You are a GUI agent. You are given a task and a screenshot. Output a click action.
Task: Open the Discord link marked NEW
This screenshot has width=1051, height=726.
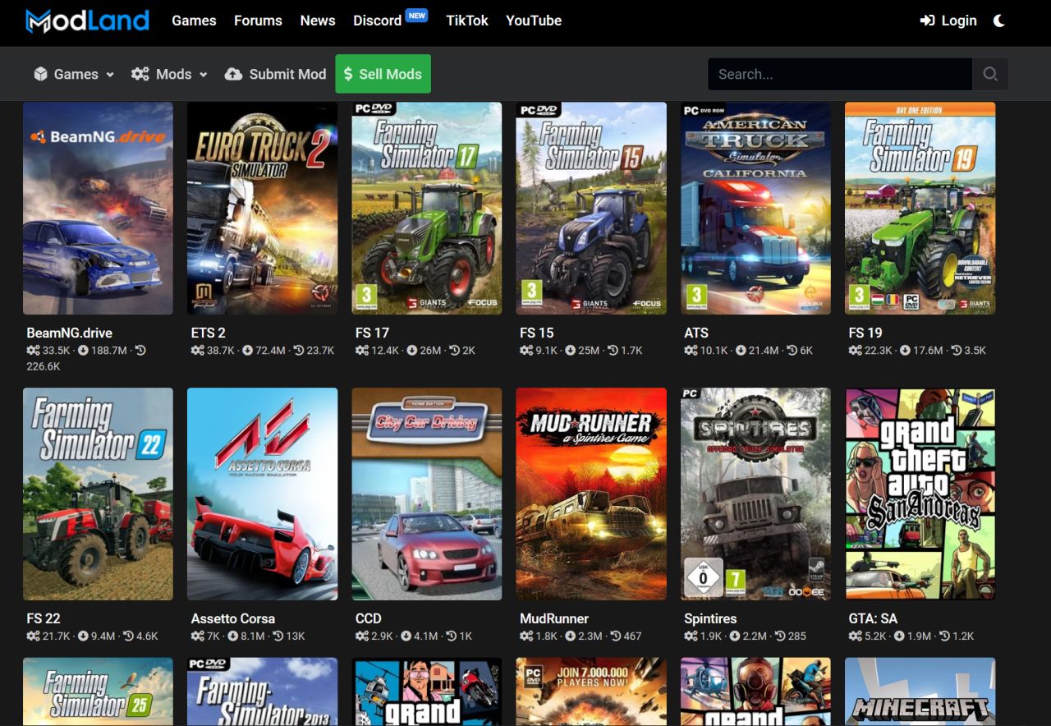(390, 20)
